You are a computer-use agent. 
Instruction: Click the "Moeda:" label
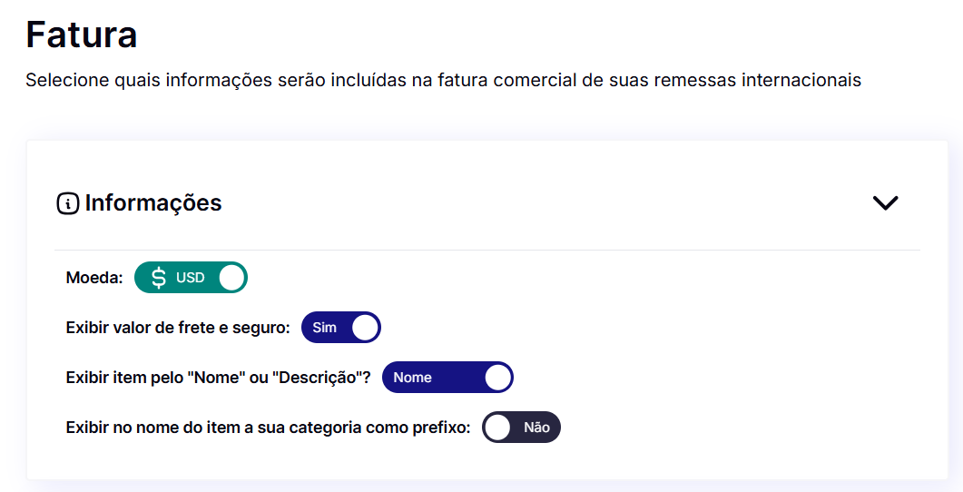point(94,278)
